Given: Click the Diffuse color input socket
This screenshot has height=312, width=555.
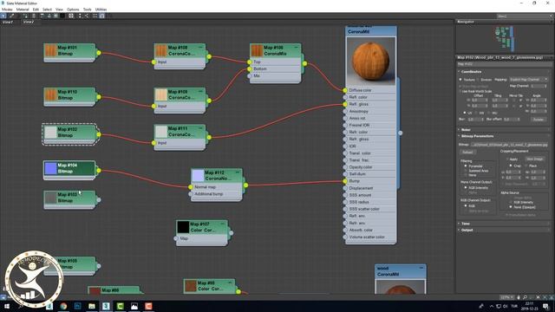Looking at the screenshot, I should click(x=345, y=90).
